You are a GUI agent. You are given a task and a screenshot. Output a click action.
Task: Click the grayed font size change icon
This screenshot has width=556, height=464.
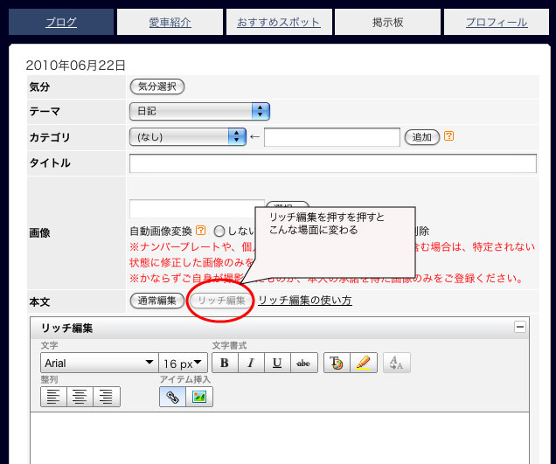(x=397, y=363)
